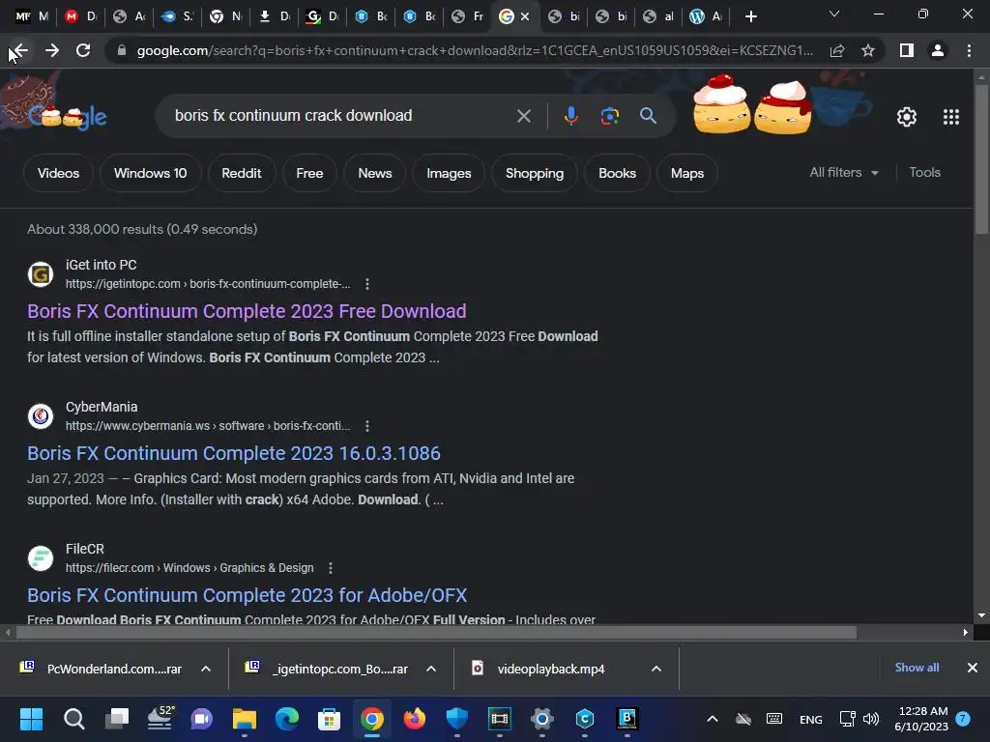Open the search Tools button

click(x=924, y=172)
